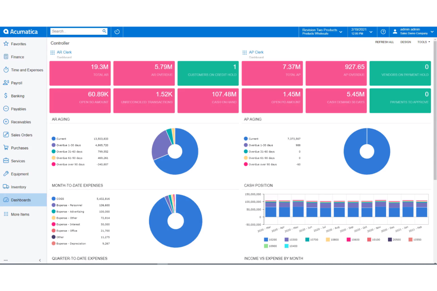The height and width of the screenshot is (291, 437).
Task: Click the Equipment wrench icon
Action: (6, 174)
